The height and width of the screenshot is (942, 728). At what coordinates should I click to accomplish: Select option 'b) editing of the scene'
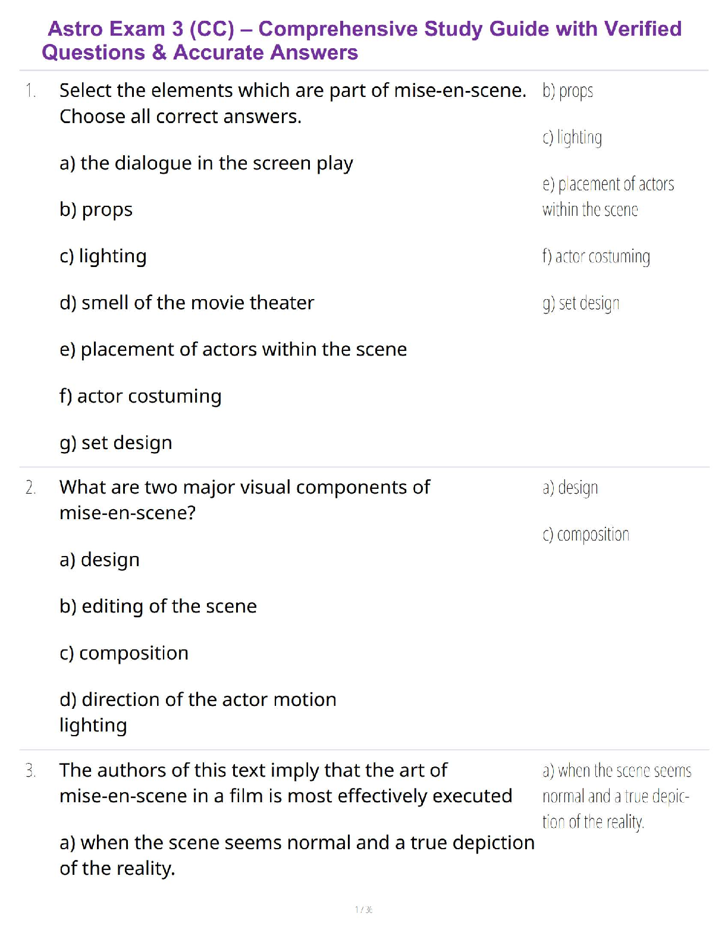[x=158, y=606]
